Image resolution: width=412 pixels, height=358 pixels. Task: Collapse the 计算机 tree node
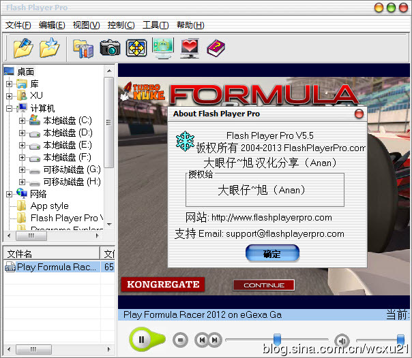[10, 108]
